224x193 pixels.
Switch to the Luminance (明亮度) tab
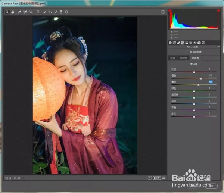(195, 58)
